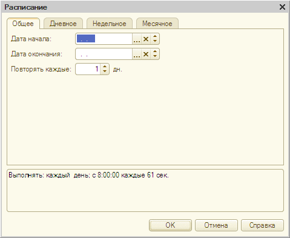Switch to the Недельное tab
Viewport: 290px width, 238px height.
[x=110, y=24]
